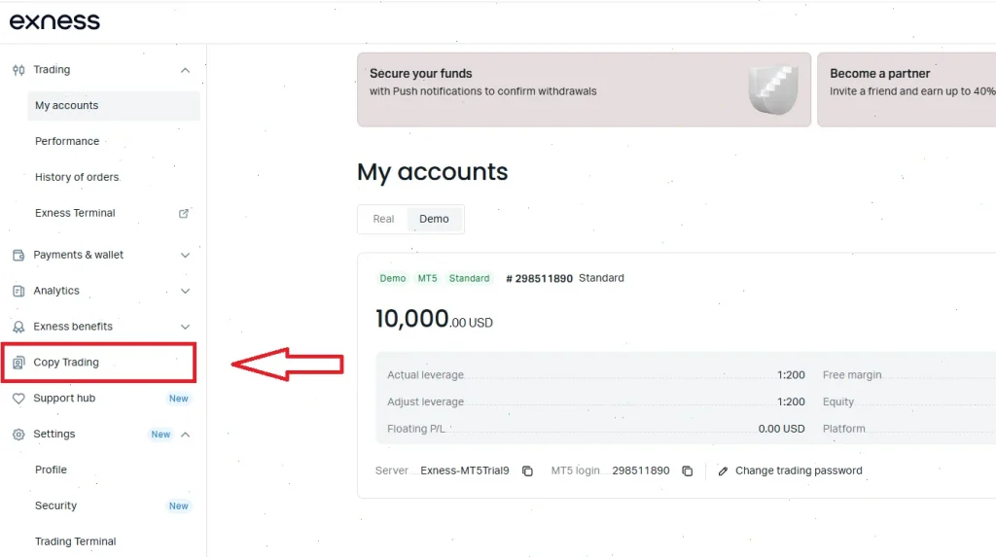Copy the Exness-MT5Trial9 server name
The image size is (996, 557).
pos(527,470)
